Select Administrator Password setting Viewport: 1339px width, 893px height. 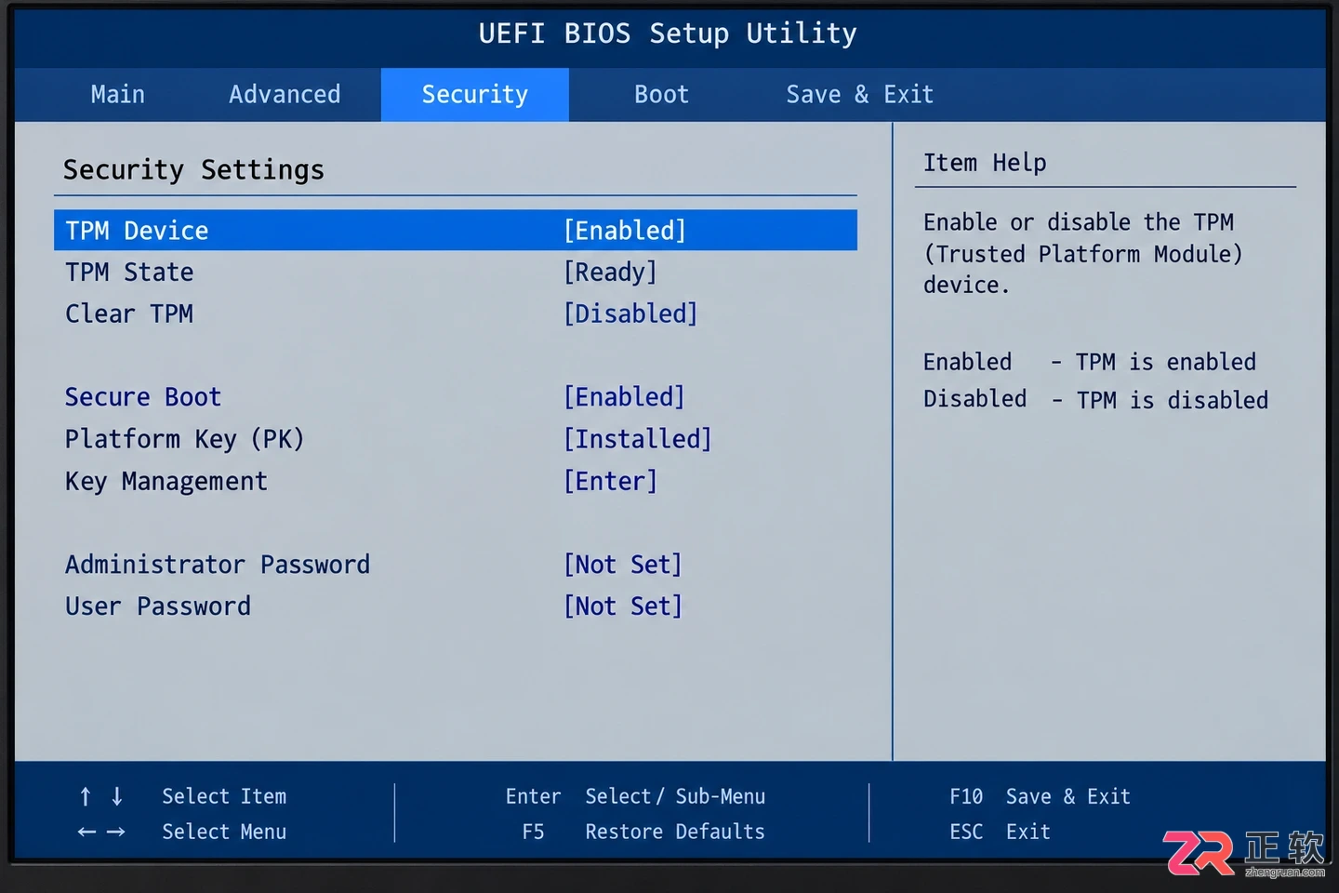218,565
